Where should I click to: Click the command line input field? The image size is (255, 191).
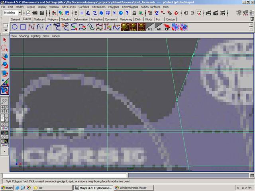64,175
